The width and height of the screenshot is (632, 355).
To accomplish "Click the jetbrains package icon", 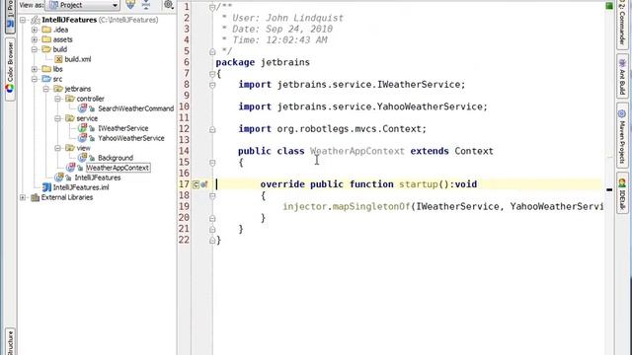I will (x=58, y=89).
